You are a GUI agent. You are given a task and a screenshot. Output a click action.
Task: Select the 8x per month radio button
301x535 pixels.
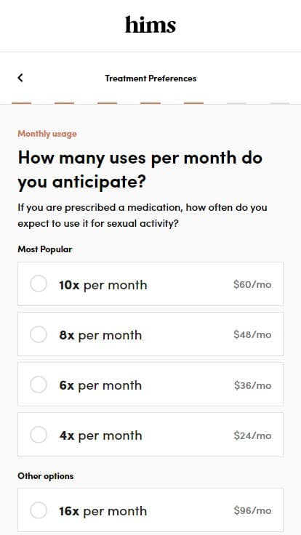(x=39, y=334)
